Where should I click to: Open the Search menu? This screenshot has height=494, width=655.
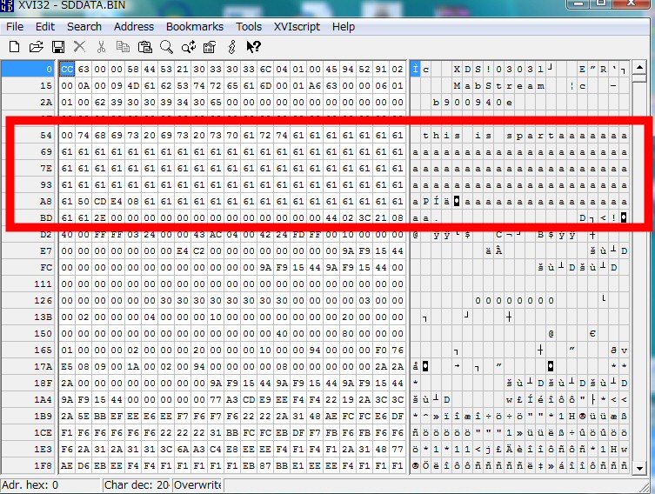[x=84, y=26]
